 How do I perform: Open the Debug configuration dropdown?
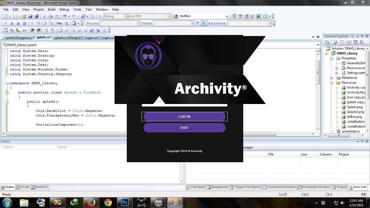(x=125, y=16)
